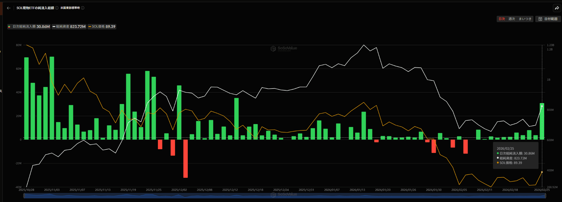Viewport: 562px width, 202px height.
Task: Click the left handle of the range slider
Action: (24, 196)
